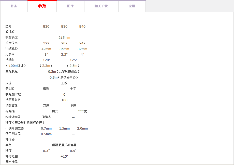Viewport: 234px width, 165px height.
Task: Click the 32X magnification value
Action: [46, 43]
